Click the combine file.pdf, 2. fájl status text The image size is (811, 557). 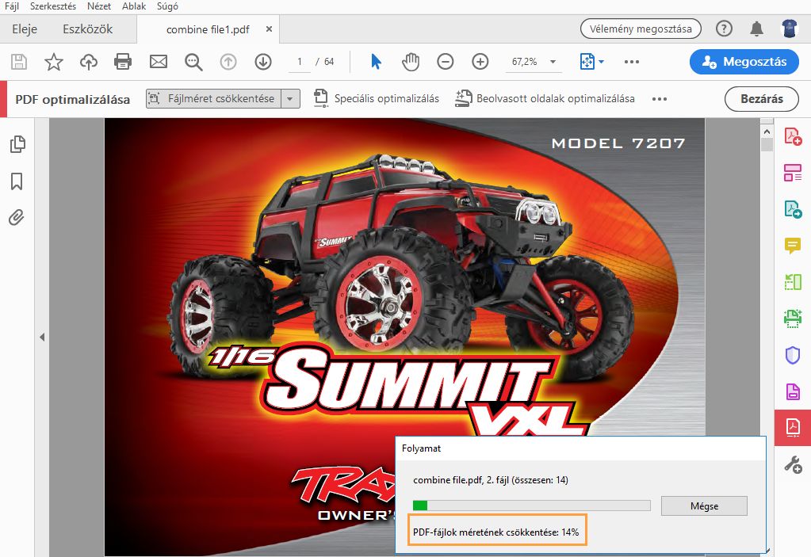(490, 480)
